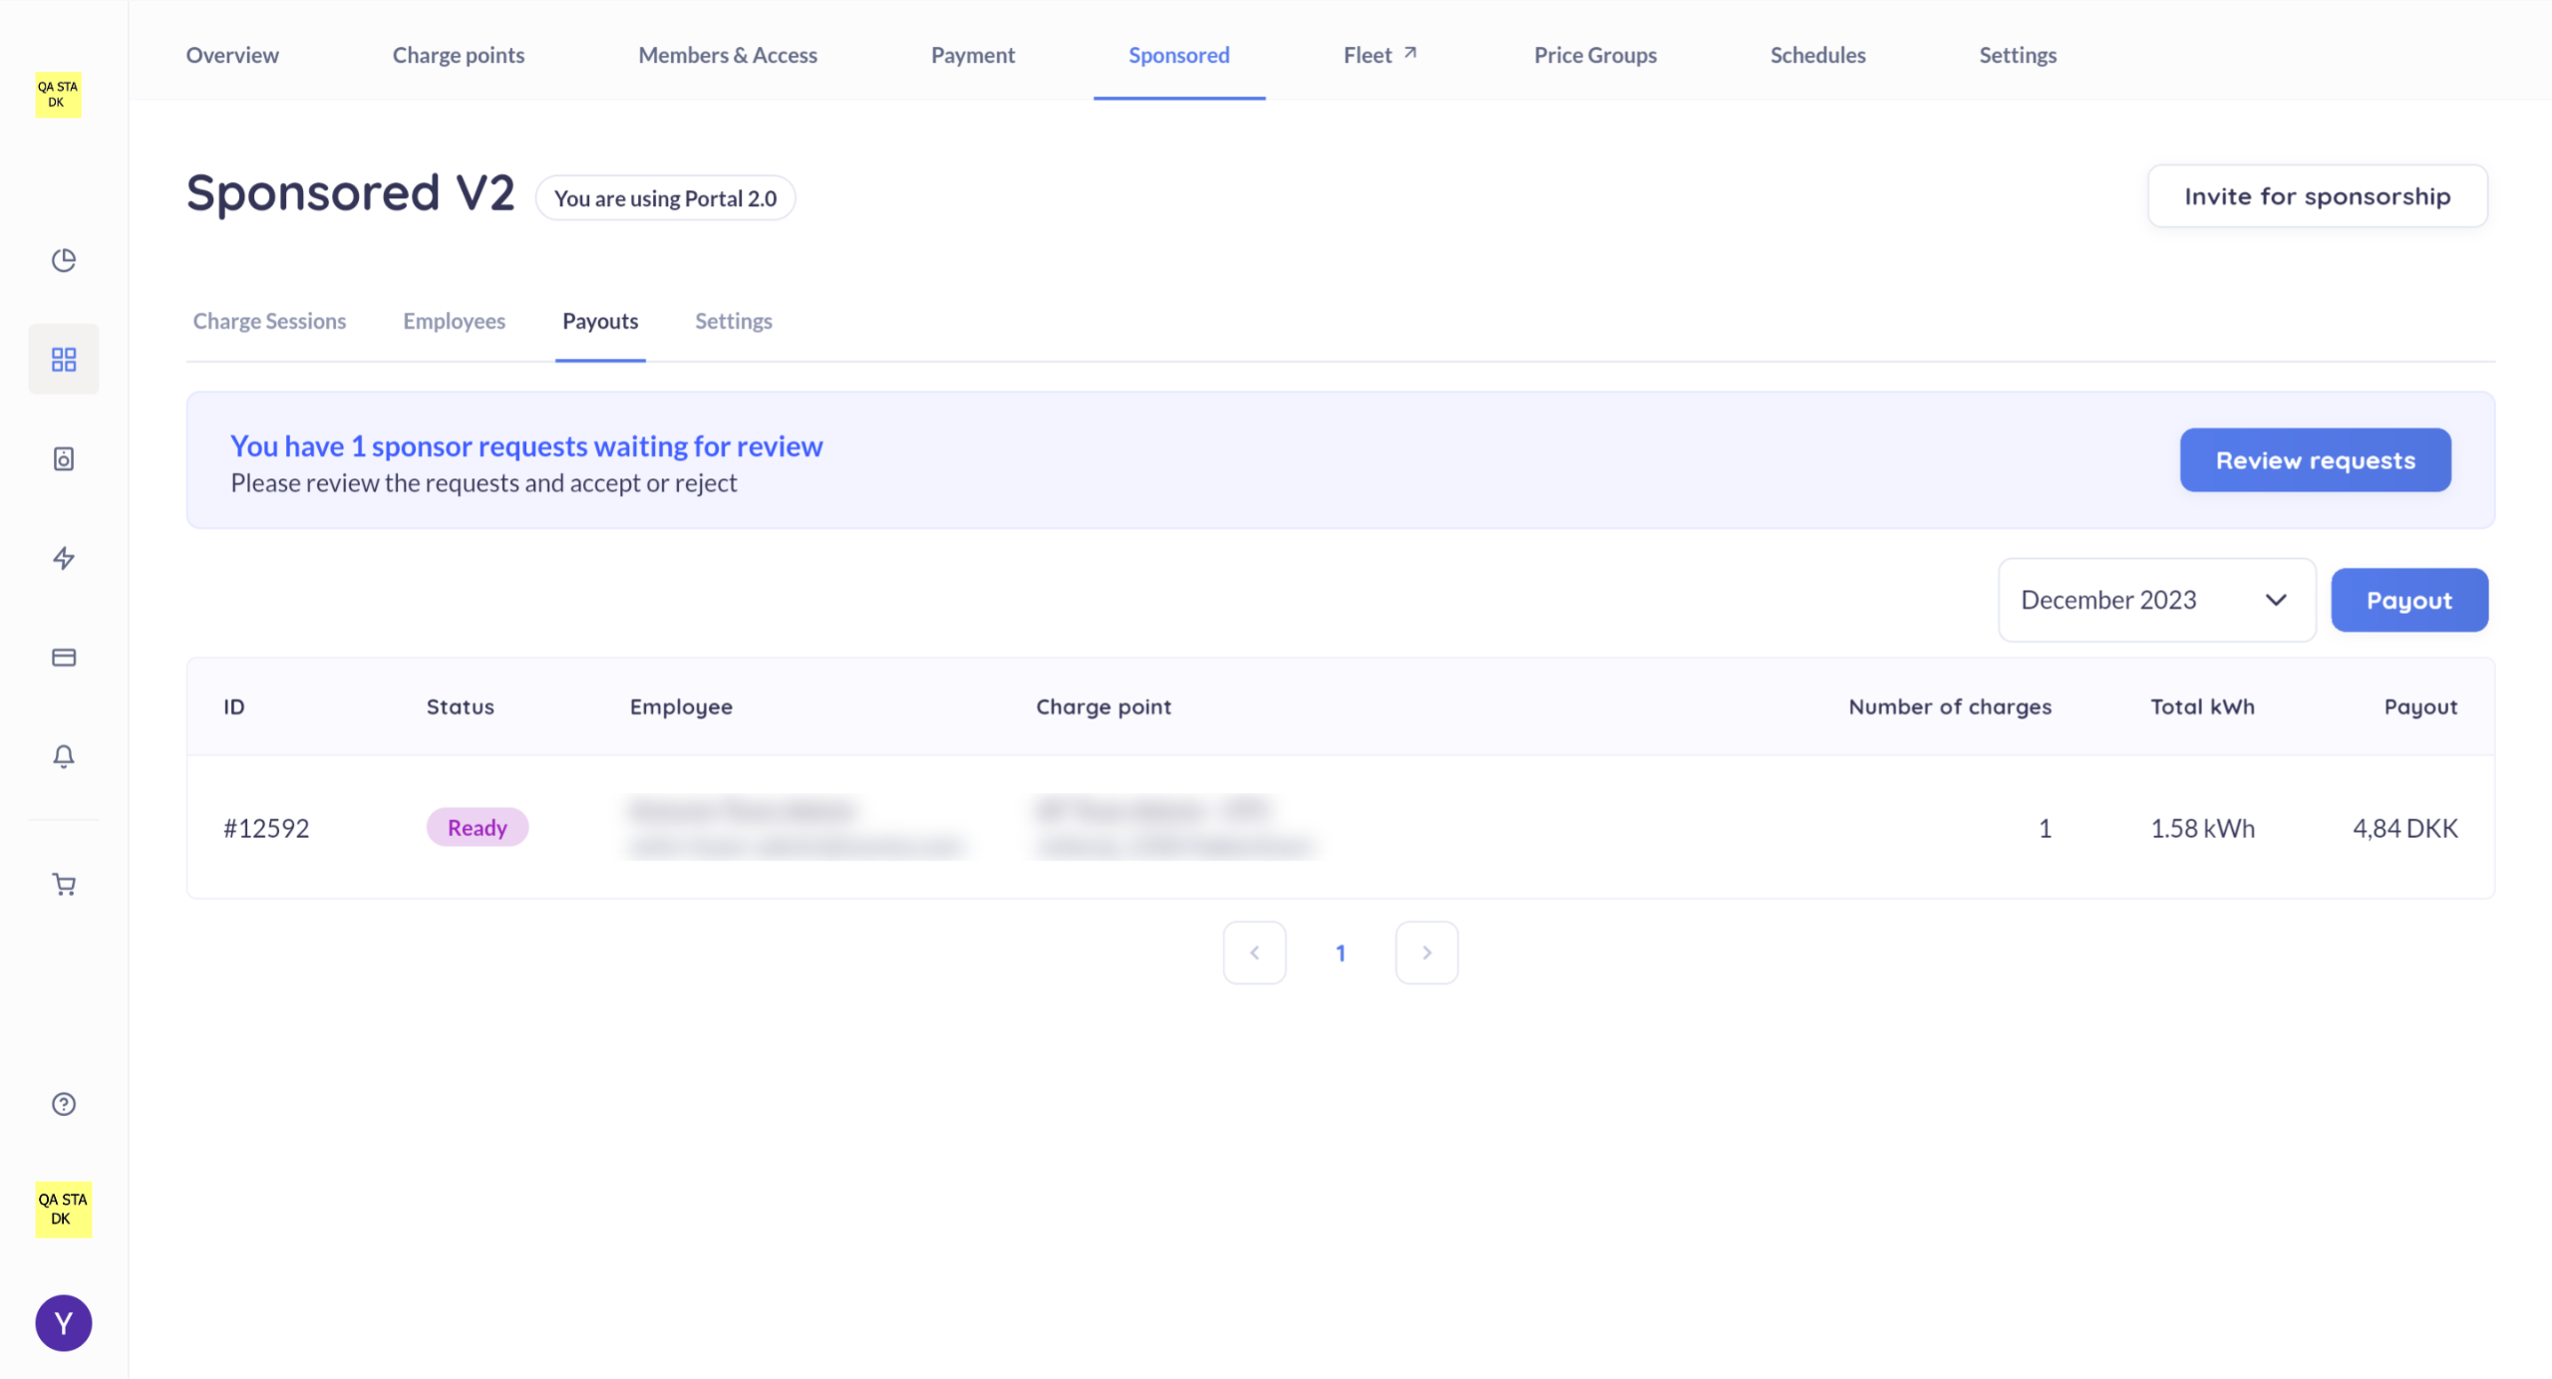Viewport: 2552px width, 1379px height.
Task: Click the help question mark icon
Action: (64, 1104)
